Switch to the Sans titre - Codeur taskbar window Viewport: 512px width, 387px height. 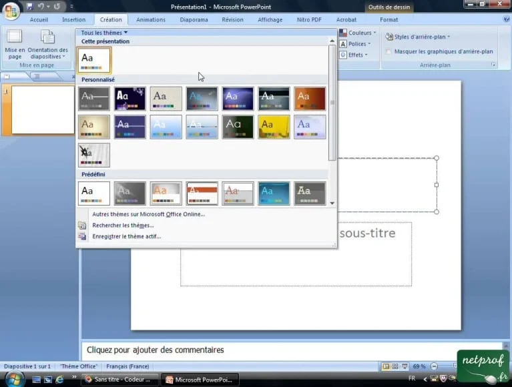tap(119, 380)
